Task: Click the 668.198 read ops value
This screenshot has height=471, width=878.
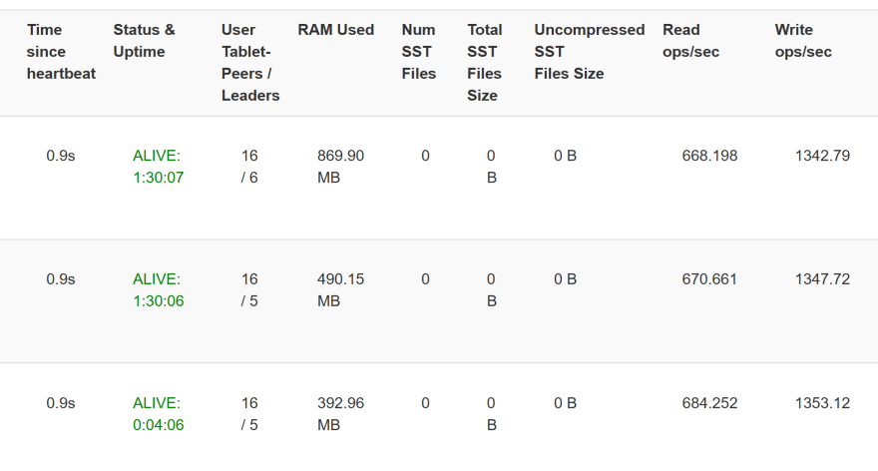Action: (x=709, y=156)
